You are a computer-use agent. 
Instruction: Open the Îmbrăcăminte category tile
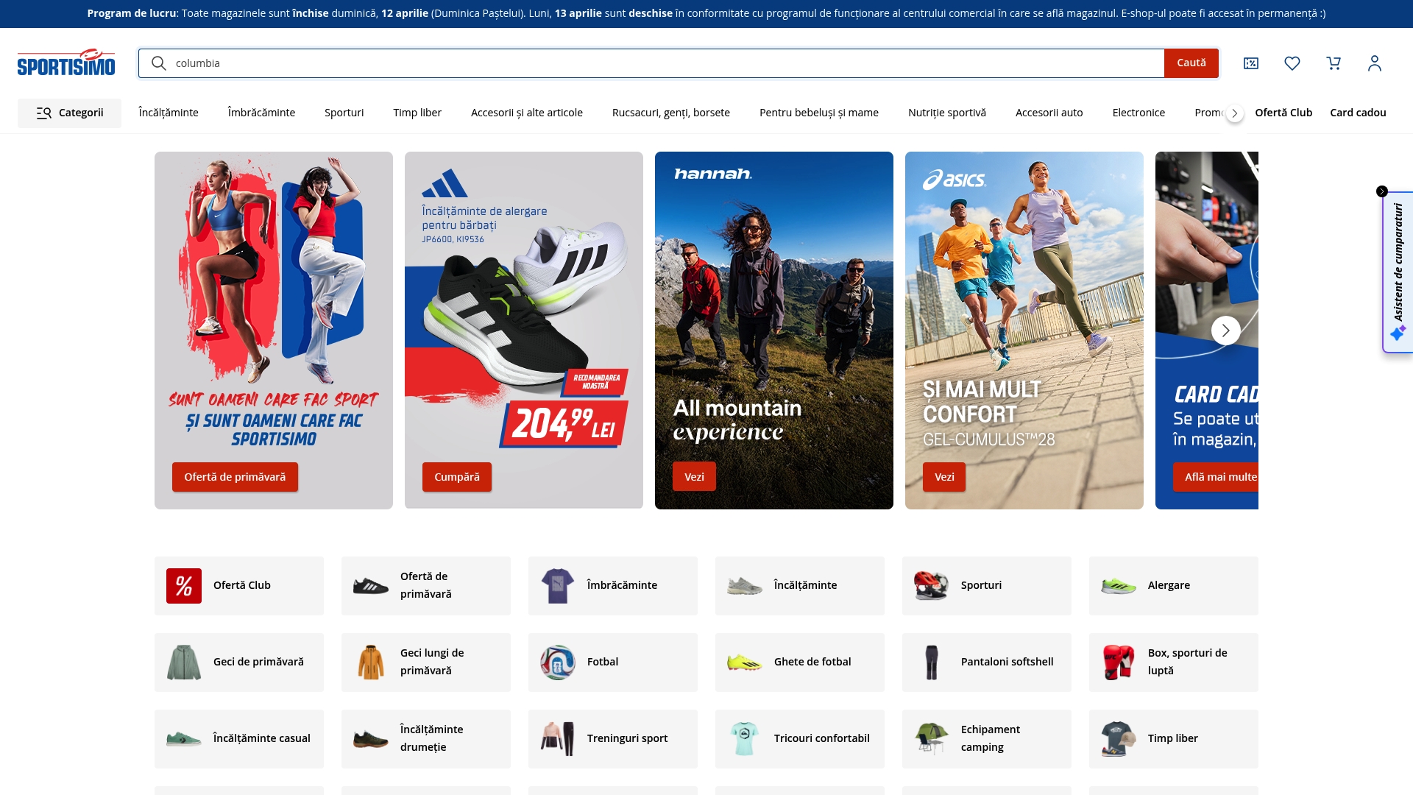[613, 586]
